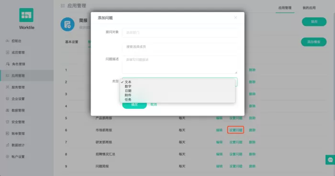Click 删除 for 市场部周报
Screen dimensions: 335x176
252,130
